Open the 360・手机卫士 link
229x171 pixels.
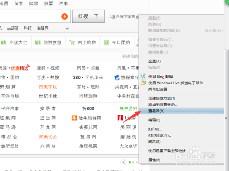click(x=88, y=78)
